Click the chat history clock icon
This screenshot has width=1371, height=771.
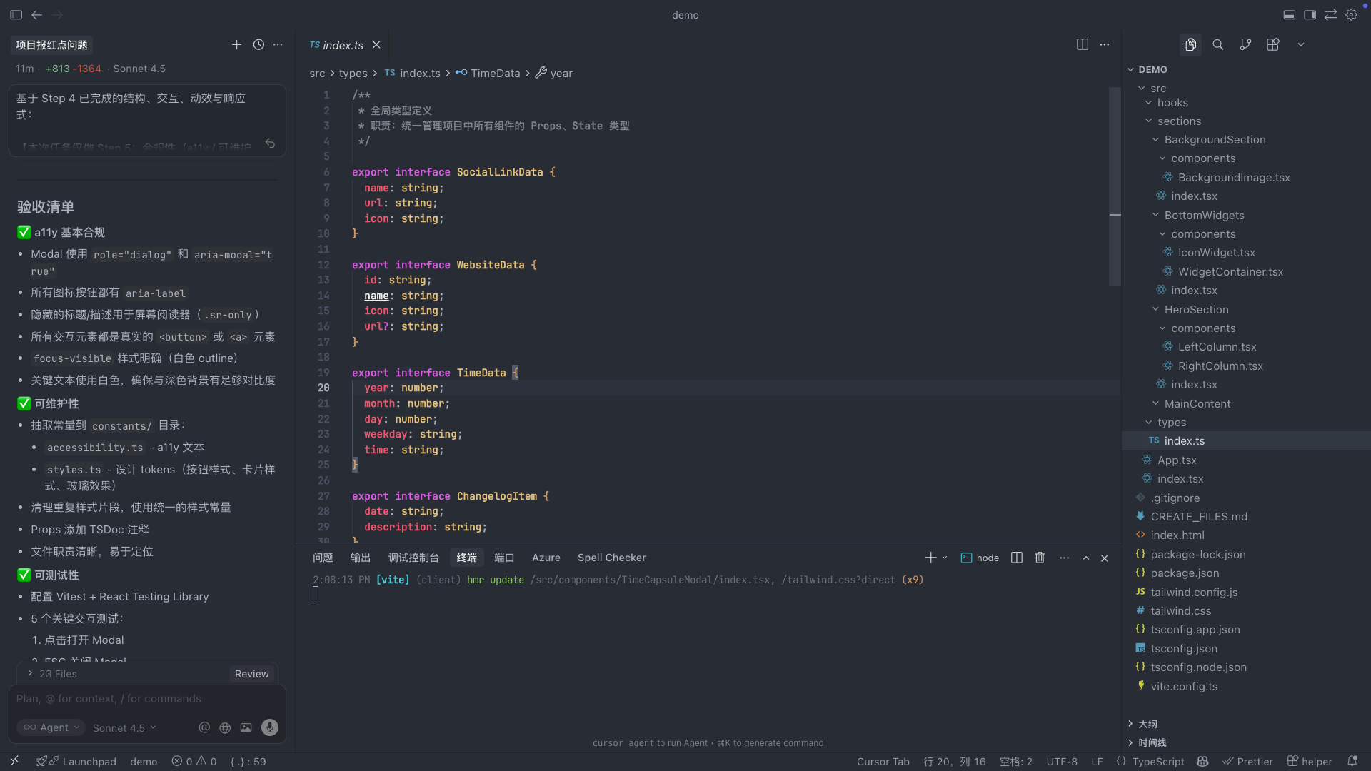(x=258, y=44)
